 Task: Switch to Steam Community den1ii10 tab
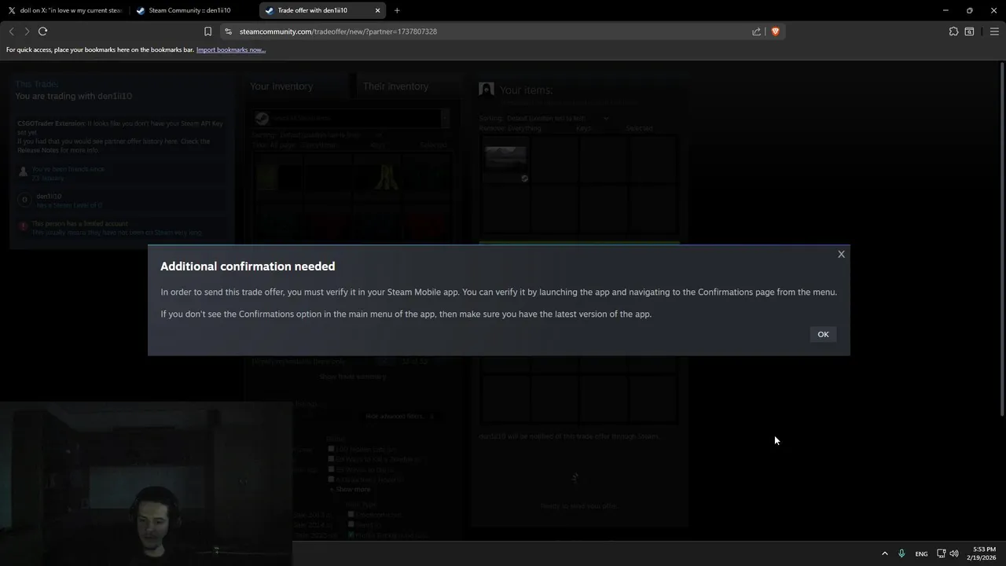193,10
